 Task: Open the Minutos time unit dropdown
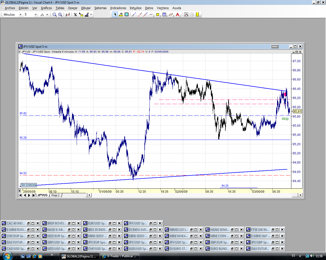(20, 15)
